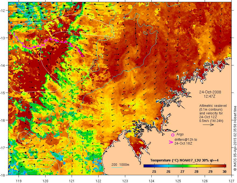Click the latitude axis label '-18'
Image resolution: width=237 pixels, height=183 pixels.
pyautogui.click(x=3, y=175)
